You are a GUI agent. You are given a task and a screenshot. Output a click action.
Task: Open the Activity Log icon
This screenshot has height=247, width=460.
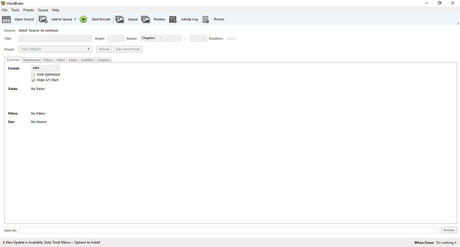click(x=173, y=19)
